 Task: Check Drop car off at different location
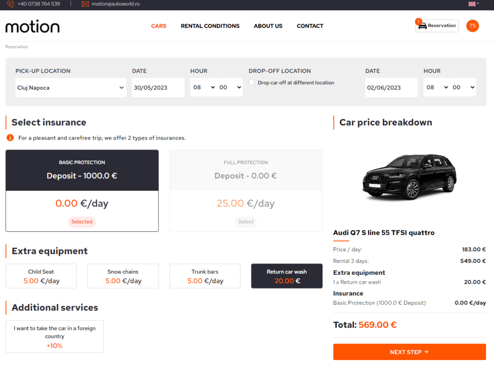pyautogui.click(x=252, y=82)
